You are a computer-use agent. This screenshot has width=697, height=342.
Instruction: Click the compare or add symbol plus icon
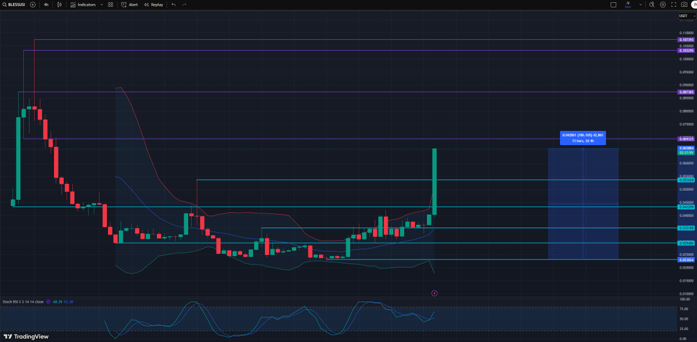coord(33,4)
